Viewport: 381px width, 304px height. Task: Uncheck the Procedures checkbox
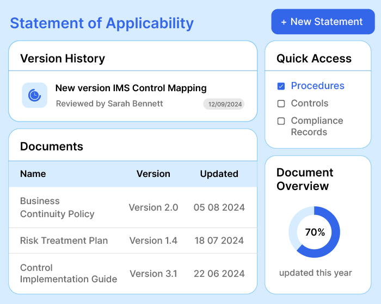[281, 86]
